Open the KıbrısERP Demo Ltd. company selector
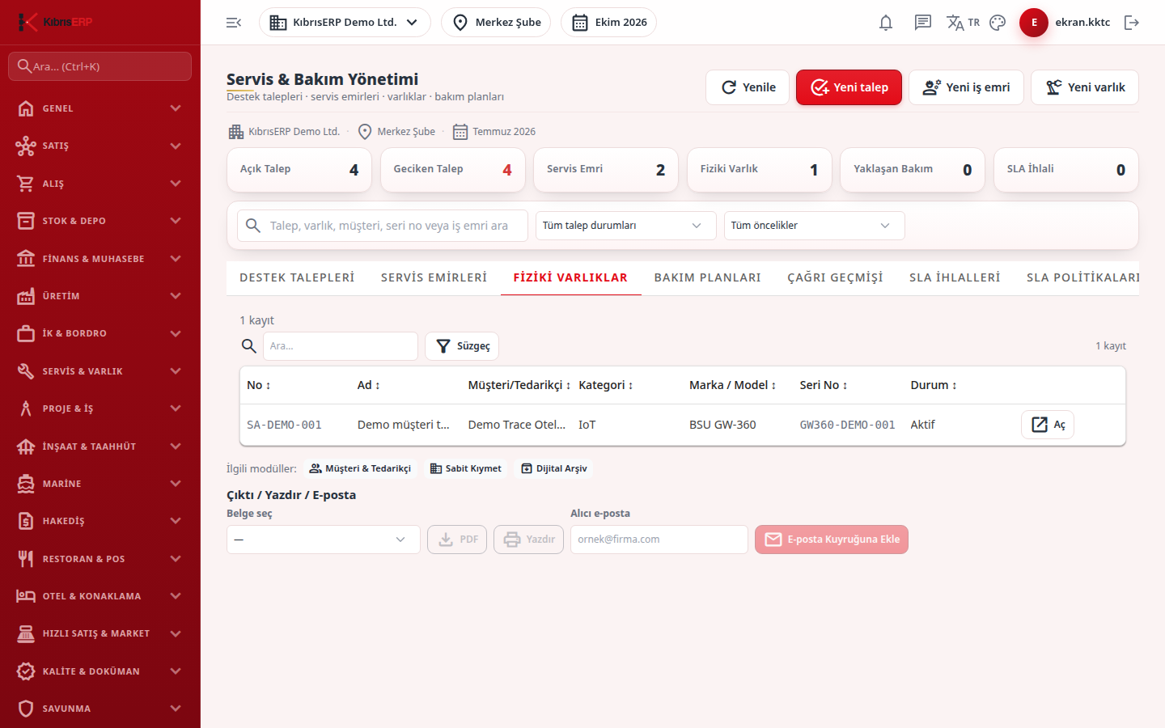Viewport: 1165px width, 728px height. tap(345, 23)
